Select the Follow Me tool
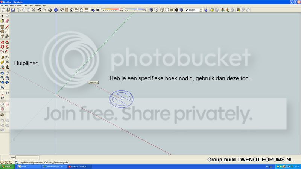 tap(7, 47)
